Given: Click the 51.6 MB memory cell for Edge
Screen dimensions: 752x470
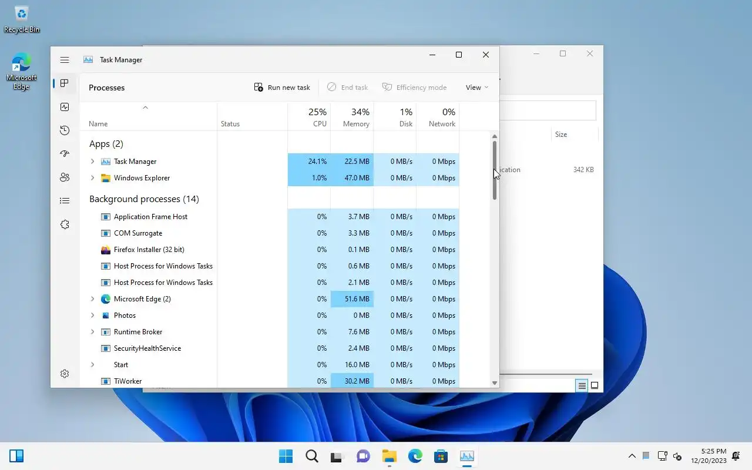Looking at the screenshot, I should 352,299.
